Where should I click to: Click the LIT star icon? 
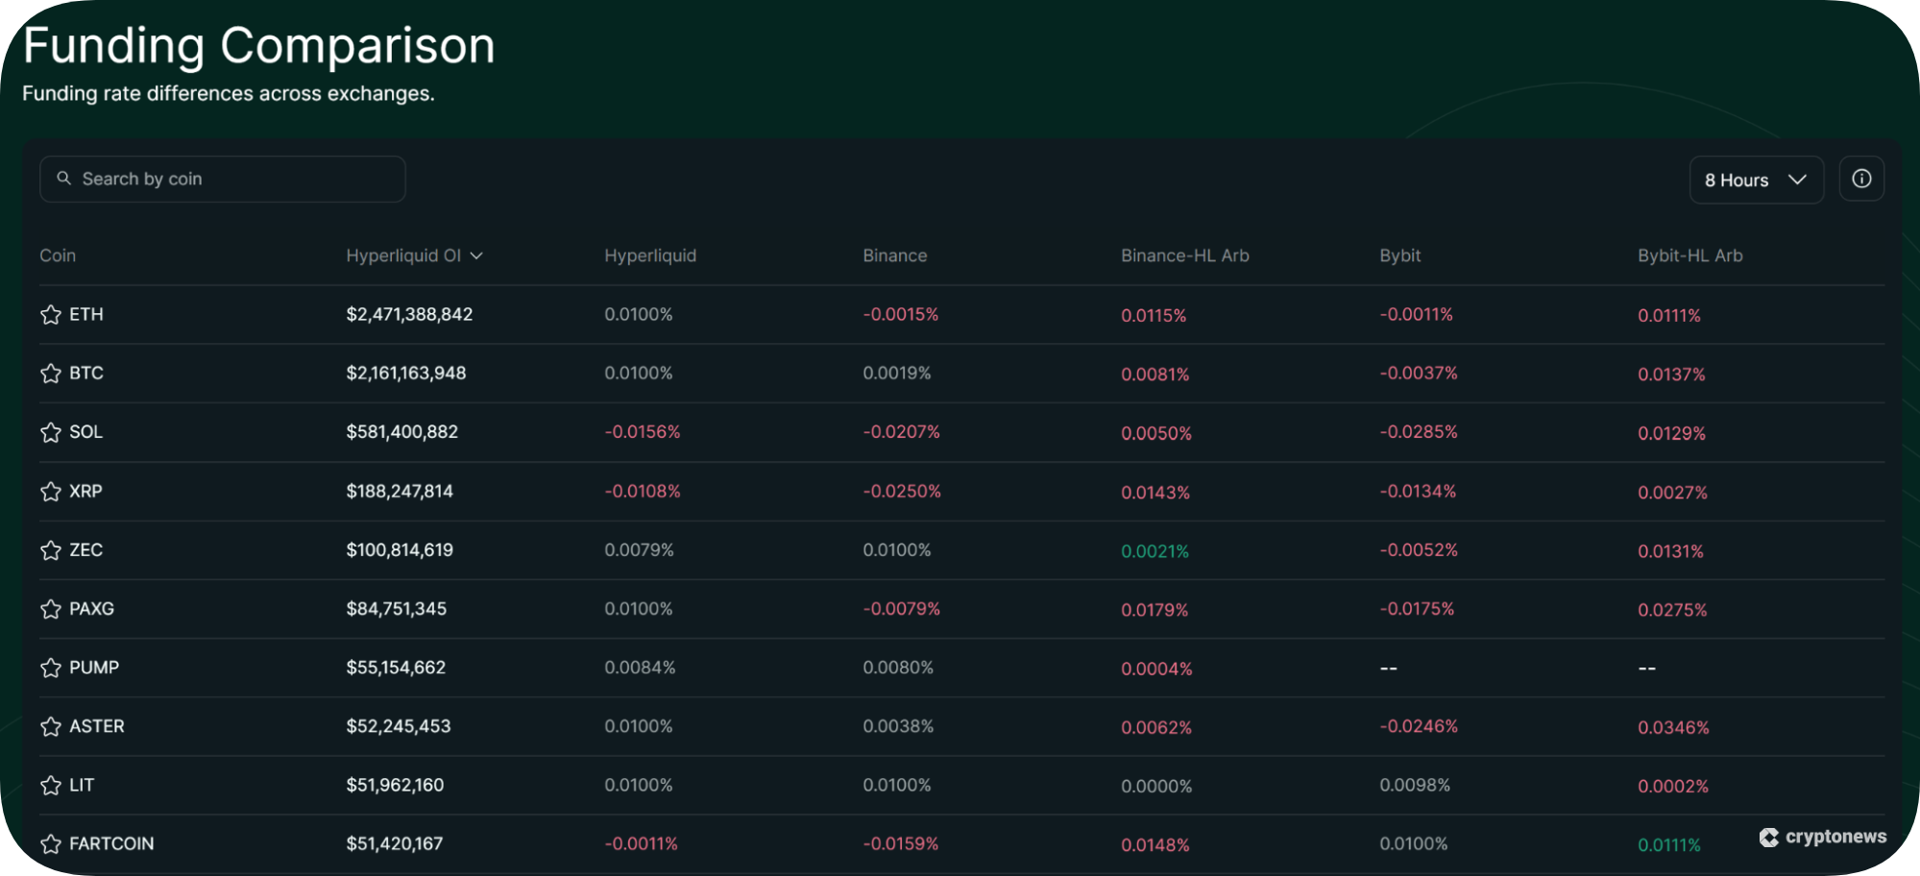[51, 786]
